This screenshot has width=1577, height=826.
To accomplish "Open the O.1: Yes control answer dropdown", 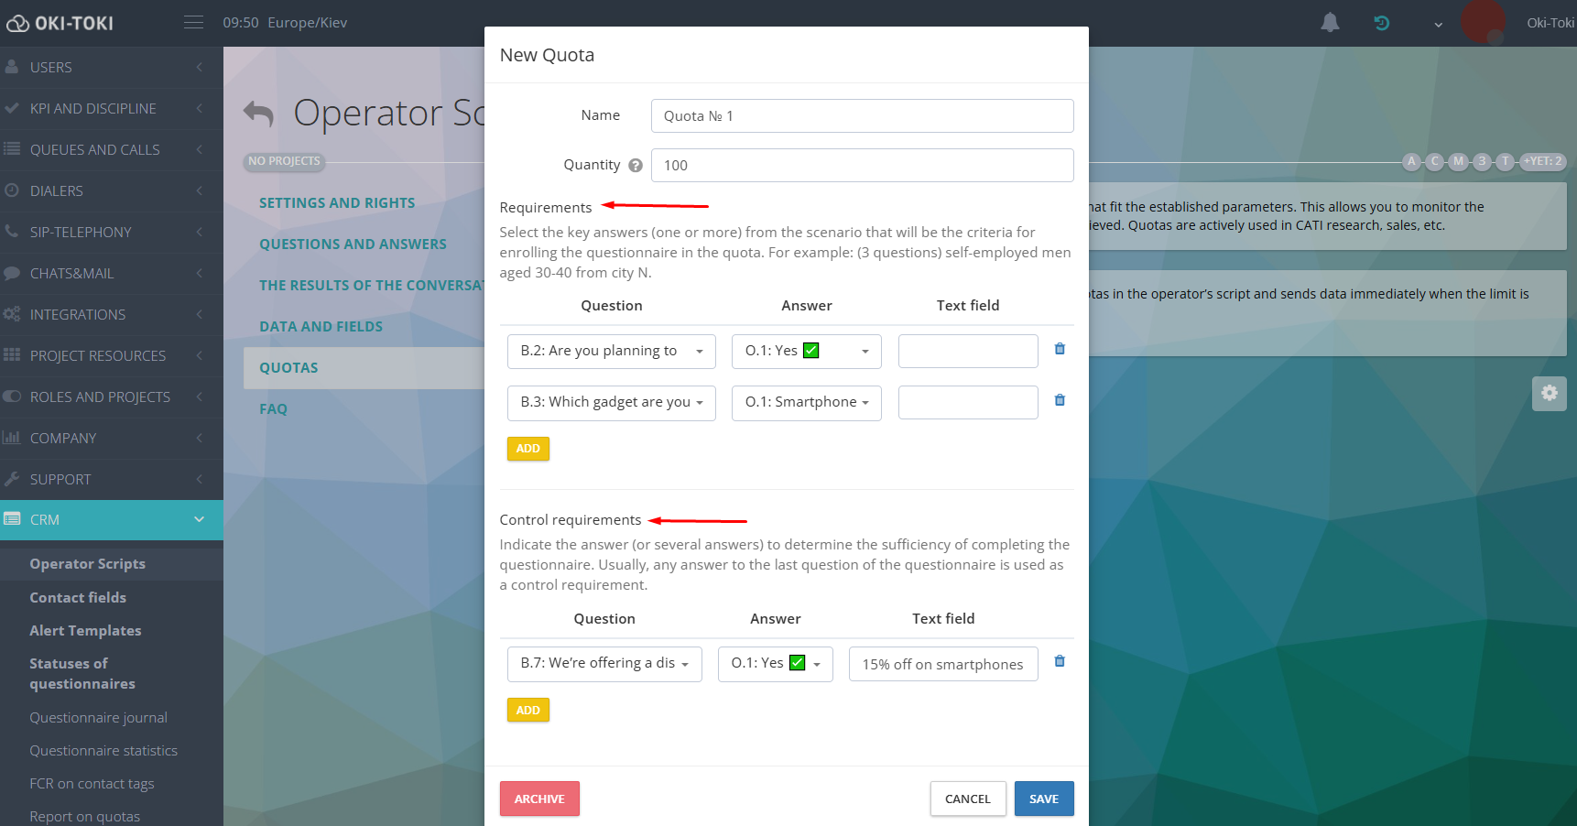I will [775, 664].
